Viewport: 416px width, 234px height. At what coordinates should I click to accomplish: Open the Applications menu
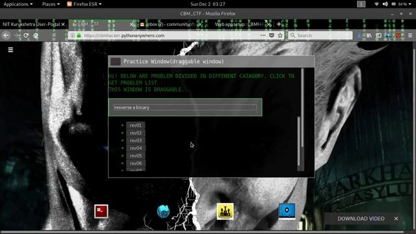coord(18,4)
